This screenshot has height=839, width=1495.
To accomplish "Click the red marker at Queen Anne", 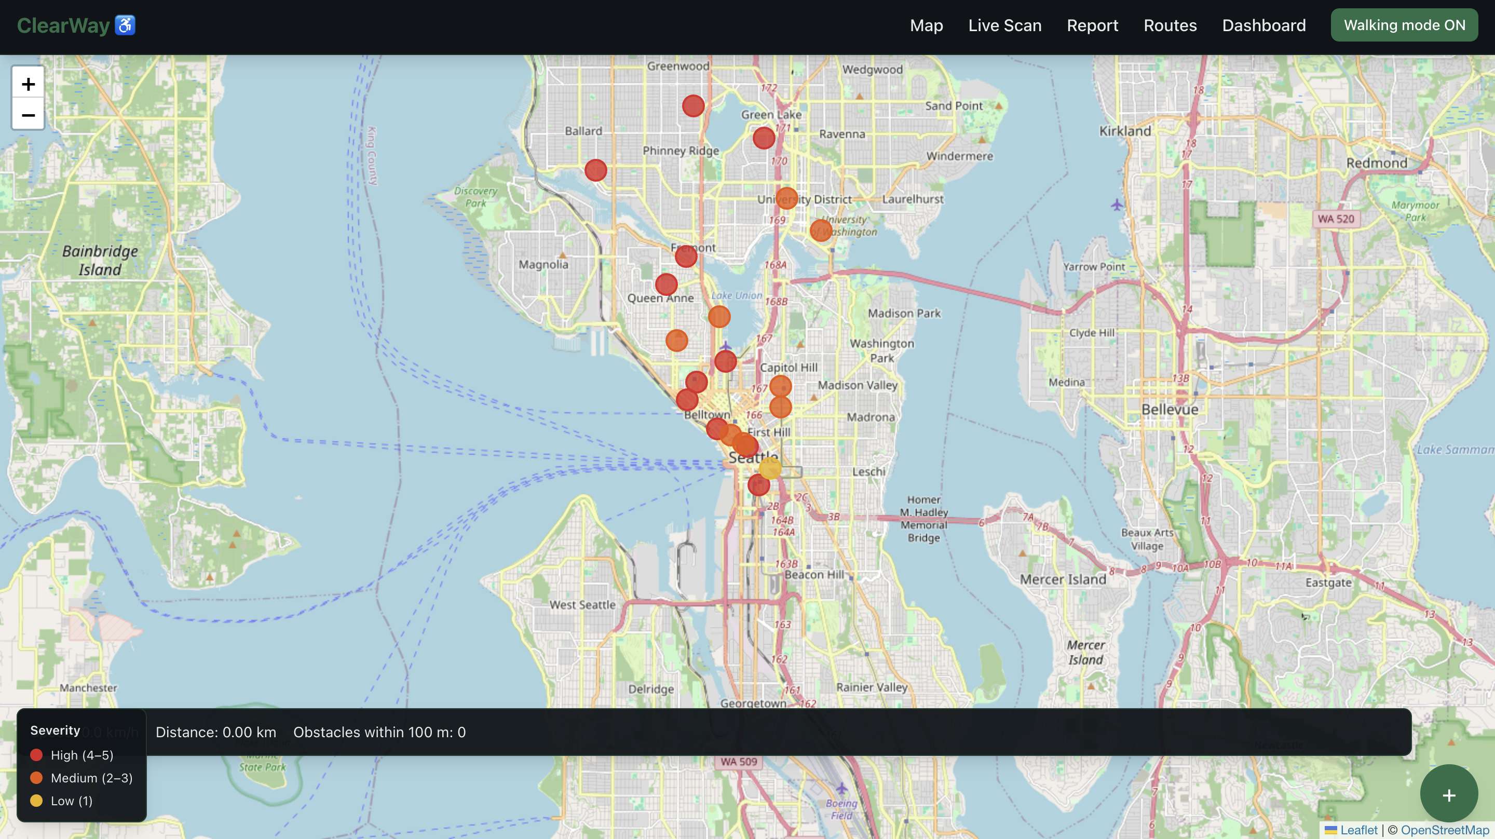I will pyautogui.click(x=666, y=284).
